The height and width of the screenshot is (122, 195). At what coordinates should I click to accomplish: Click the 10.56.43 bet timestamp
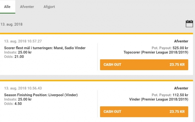(23, 88)
